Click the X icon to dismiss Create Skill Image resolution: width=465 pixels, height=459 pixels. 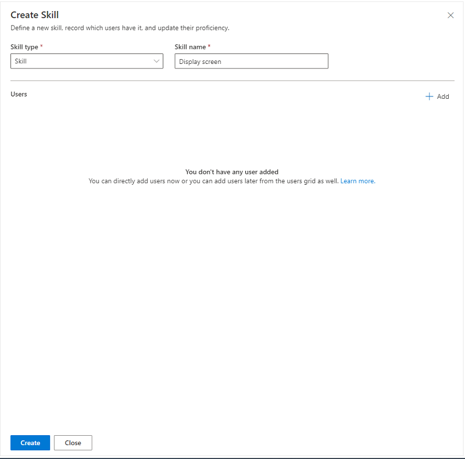(x=450, y=15)
